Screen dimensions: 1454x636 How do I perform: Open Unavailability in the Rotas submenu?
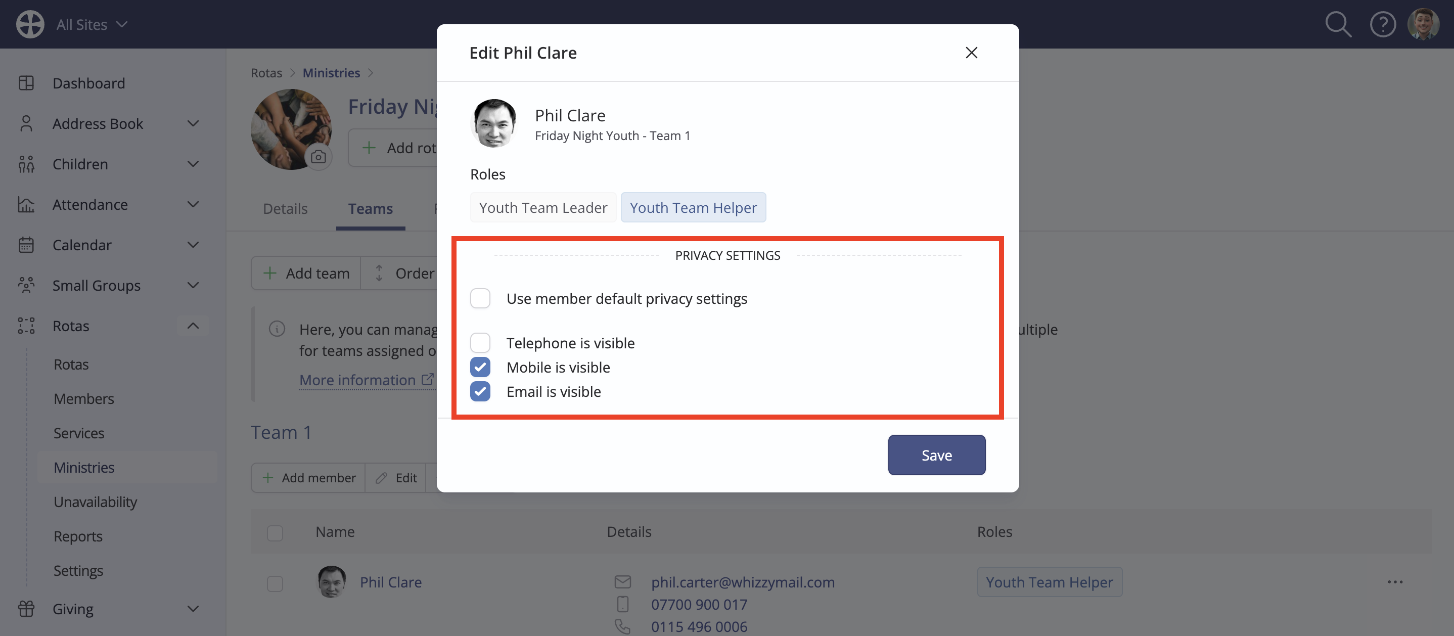[x=95, y=502]
